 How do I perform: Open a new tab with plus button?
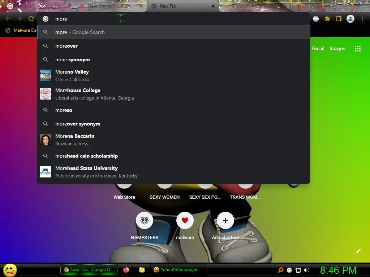[298, 6]
